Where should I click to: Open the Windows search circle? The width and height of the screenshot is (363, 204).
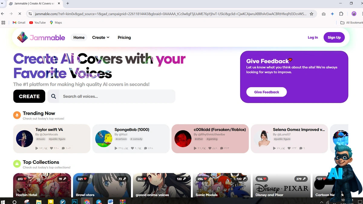point(15,202)
